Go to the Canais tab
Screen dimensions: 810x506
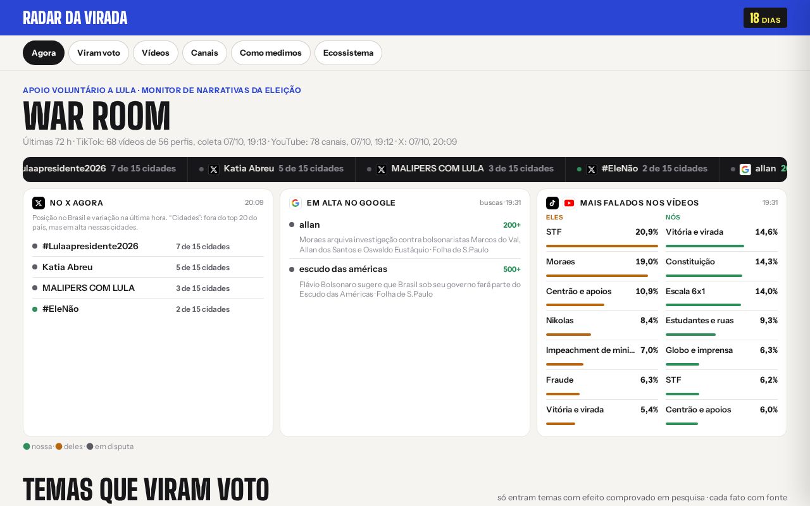pyautogui.click(x=204, y=53)
